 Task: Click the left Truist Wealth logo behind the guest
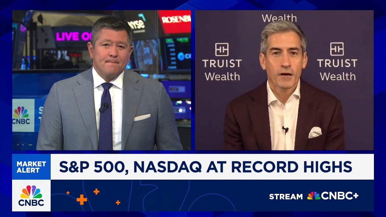coord(222,62)
